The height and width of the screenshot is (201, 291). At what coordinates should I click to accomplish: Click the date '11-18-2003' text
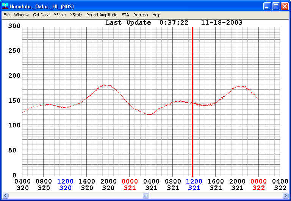(x=222, y=23)
